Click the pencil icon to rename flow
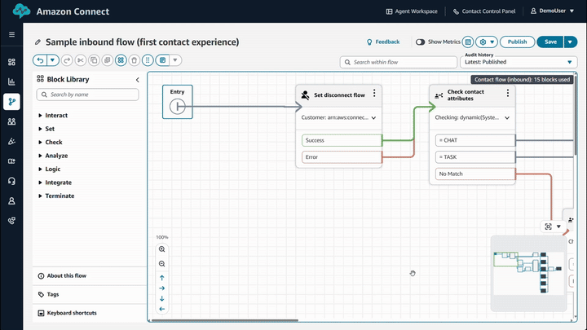Viewport: 587px width, 330px height. 38,42
